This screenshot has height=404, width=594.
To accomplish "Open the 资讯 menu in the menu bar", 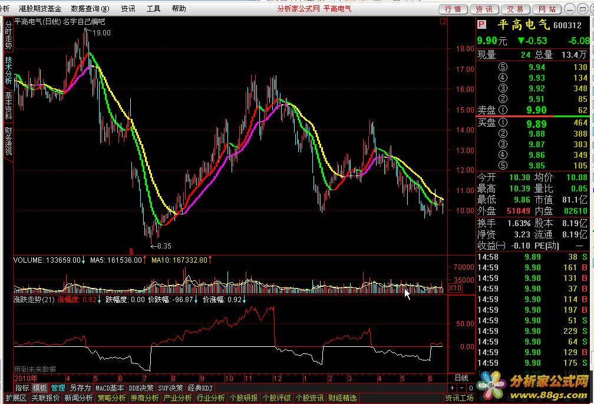I will pyautogui.click(x=128, y=8).
